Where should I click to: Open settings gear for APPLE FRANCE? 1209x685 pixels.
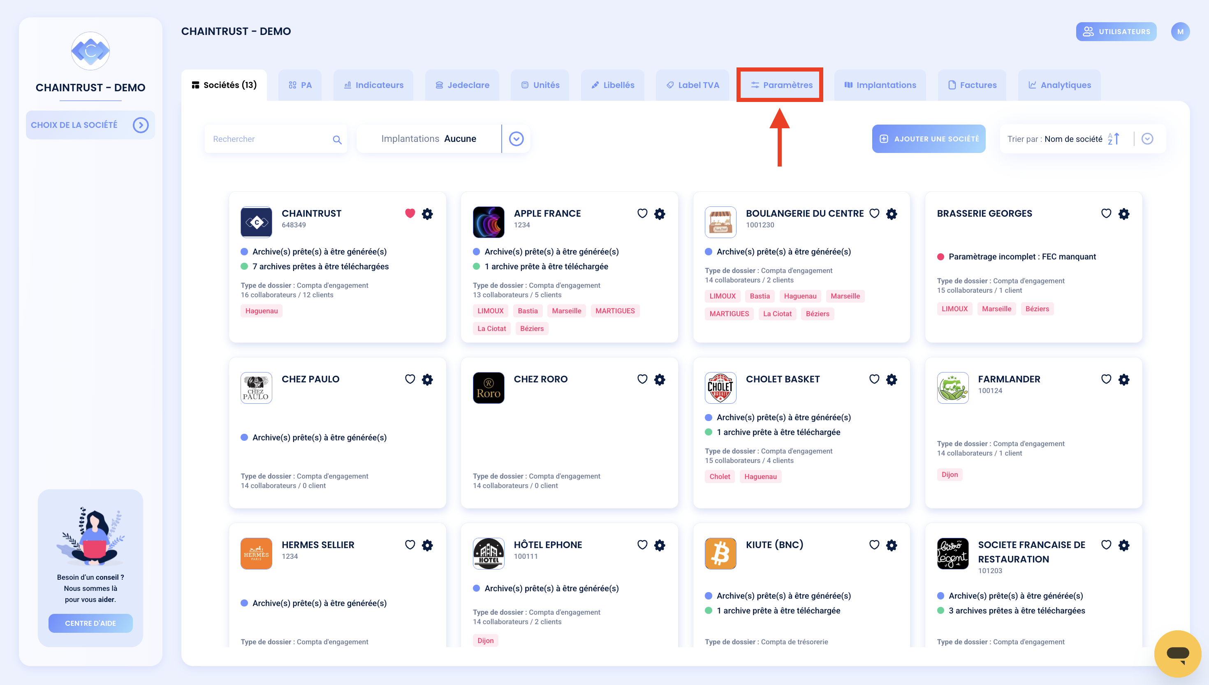point(660,213)
